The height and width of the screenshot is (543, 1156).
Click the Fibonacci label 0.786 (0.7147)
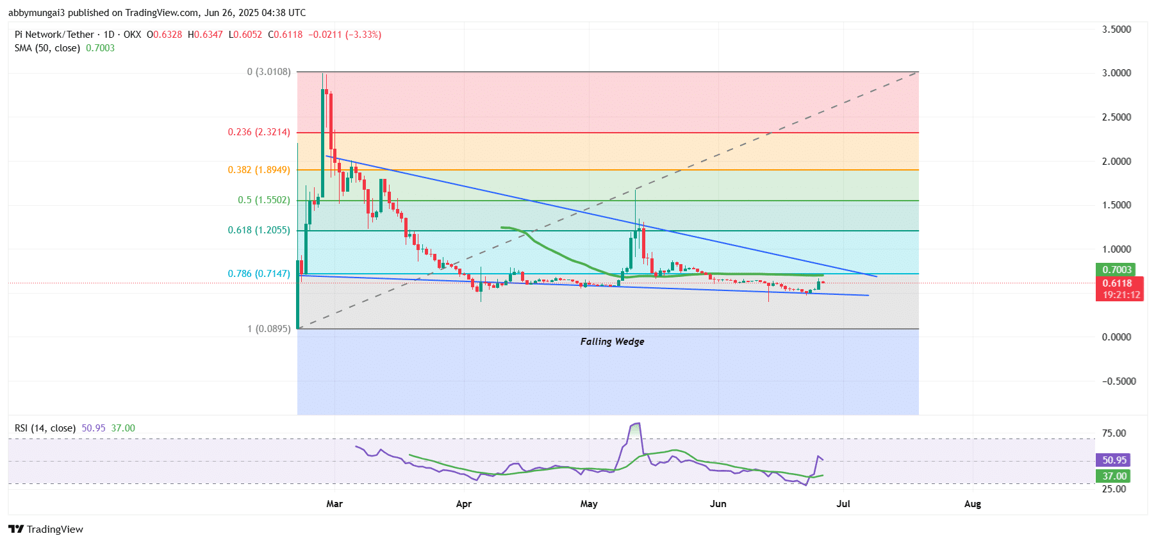tap(259, 274)
